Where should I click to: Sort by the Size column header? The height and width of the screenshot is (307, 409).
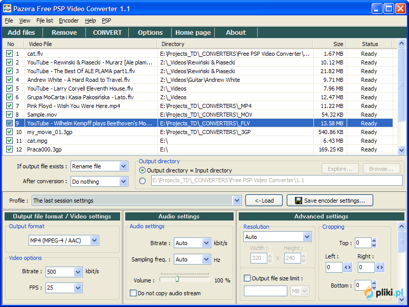(x=330, y=44)
